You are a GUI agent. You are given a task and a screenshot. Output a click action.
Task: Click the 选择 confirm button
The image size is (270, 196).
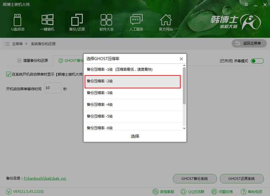(135, 136)
